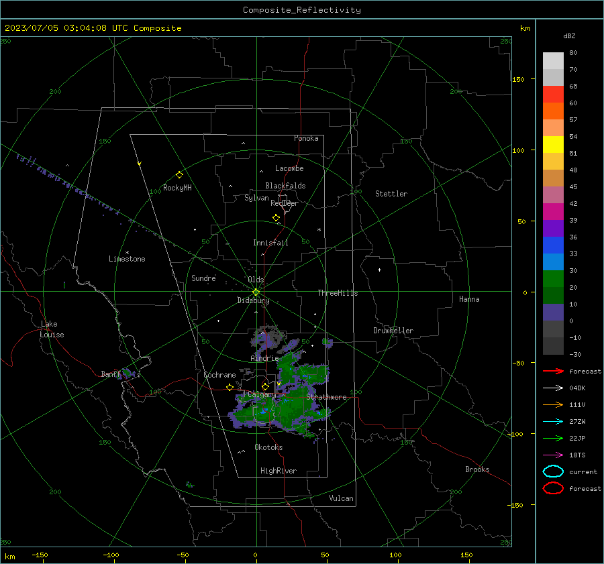The image size is (604, 564).
Task: Click the Brooks city label
Action: click(x=477, y=469)
